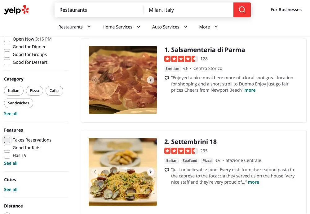Expand the Restaurants navigation dropdown
This screenshot has width=310, height=214.
[x=74, y=27]
